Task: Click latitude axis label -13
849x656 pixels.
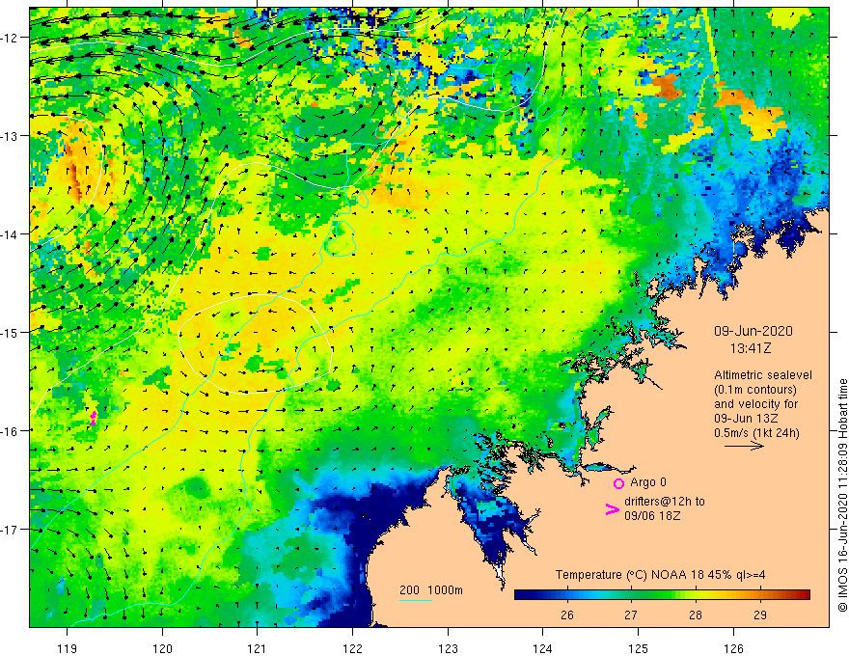Action: pyautogui.click(x=10, y=136)
